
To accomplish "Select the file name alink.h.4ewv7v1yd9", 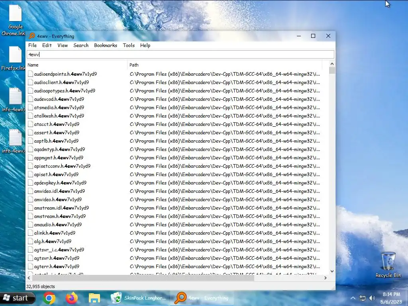I will point(55,233).
